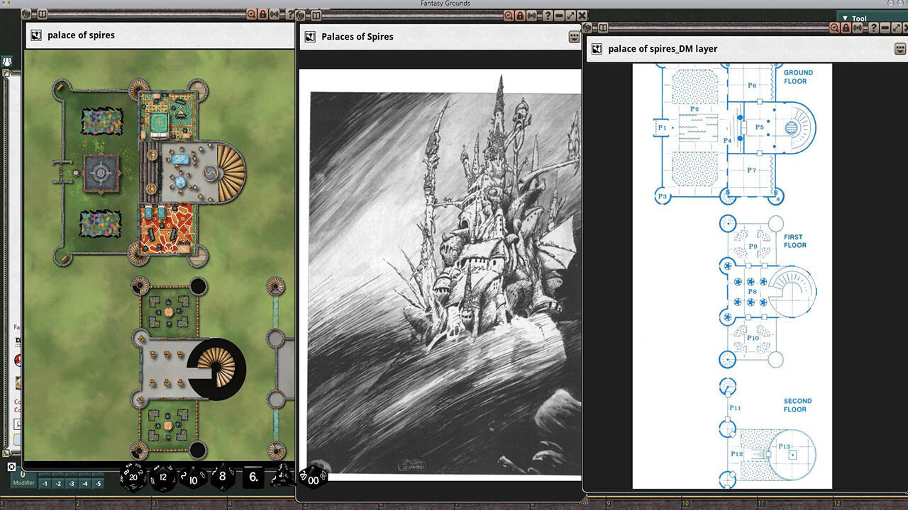Open the options grid menu on DM layer window
Viewport: 908px width, 510px height.
pos(899,48)
